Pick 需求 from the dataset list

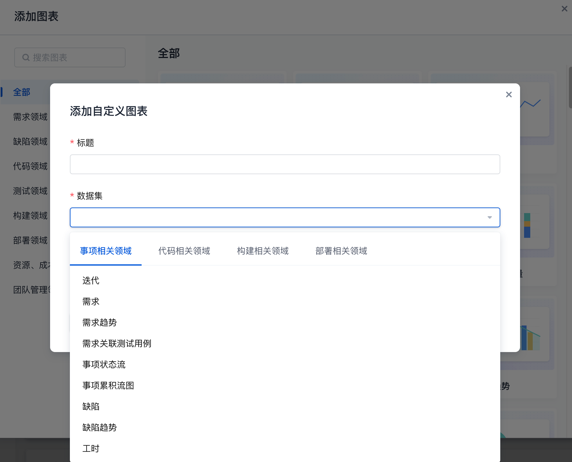[91, 301]
